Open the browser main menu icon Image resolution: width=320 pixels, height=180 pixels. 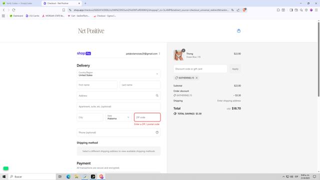tap(316, 10)
